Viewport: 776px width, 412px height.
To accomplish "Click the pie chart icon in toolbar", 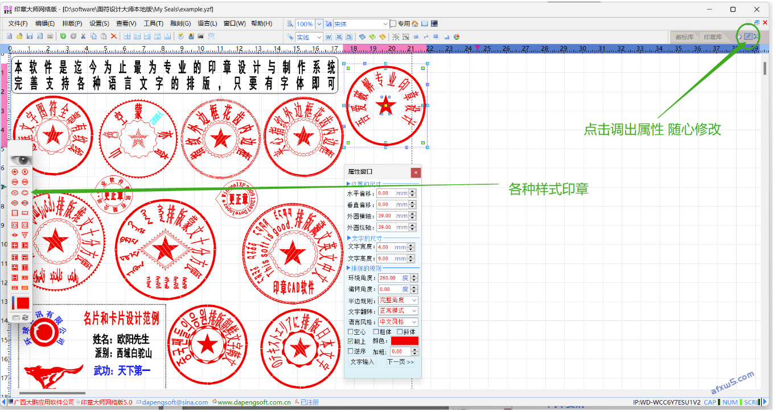I will tap(457, 37).
